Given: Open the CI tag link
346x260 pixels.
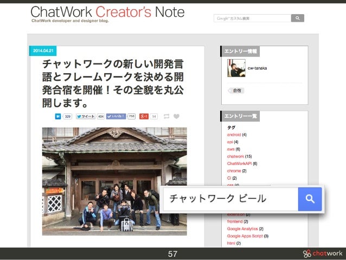Looking at the screenshot, I should 229,178.
